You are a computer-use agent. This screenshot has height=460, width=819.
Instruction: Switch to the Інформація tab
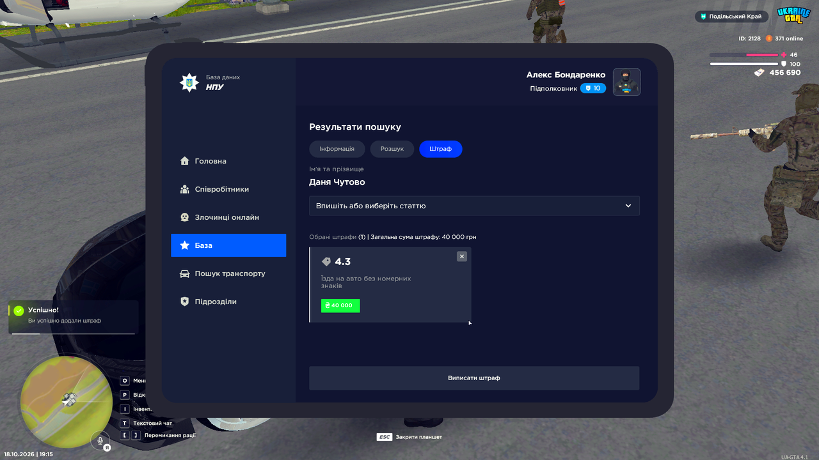[x=337, y=149]
